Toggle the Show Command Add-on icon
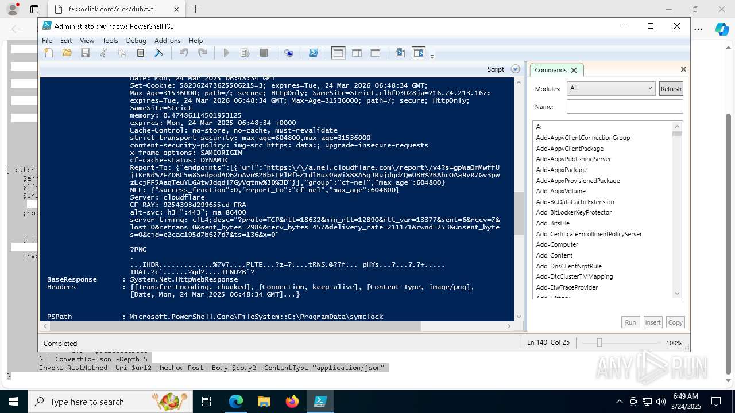735x413 pixels. point(419,53)
